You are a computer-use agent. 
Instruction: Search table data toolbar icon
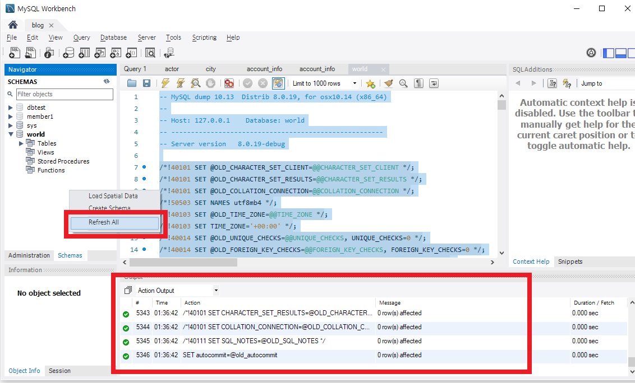(150, 53)
